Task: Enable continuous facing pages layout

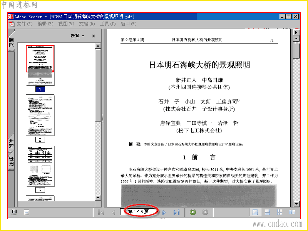Action: click(x=280, y=213)
